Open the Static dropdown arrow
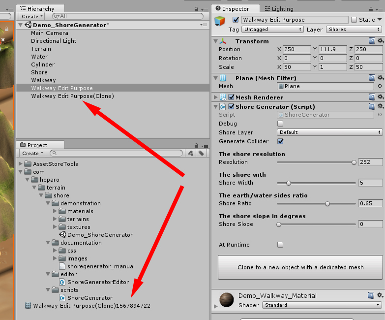Image resolution: width=385 pixels, height=320 pixels. tap(380, 19)
